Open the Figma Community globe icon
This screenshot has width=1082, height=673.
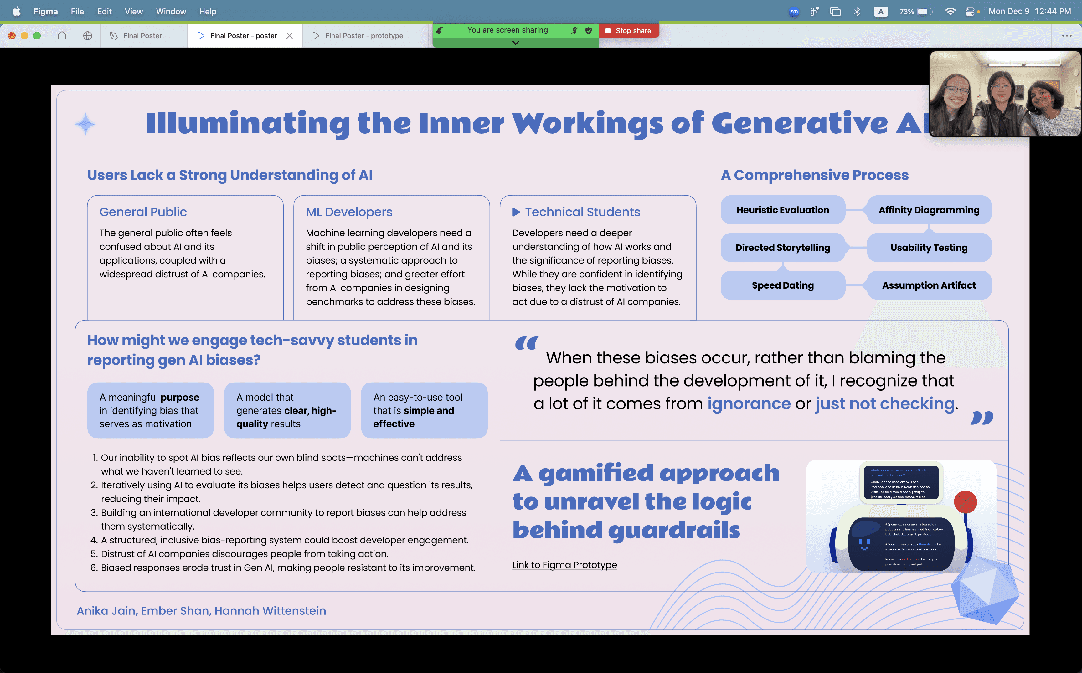(88, 36)
